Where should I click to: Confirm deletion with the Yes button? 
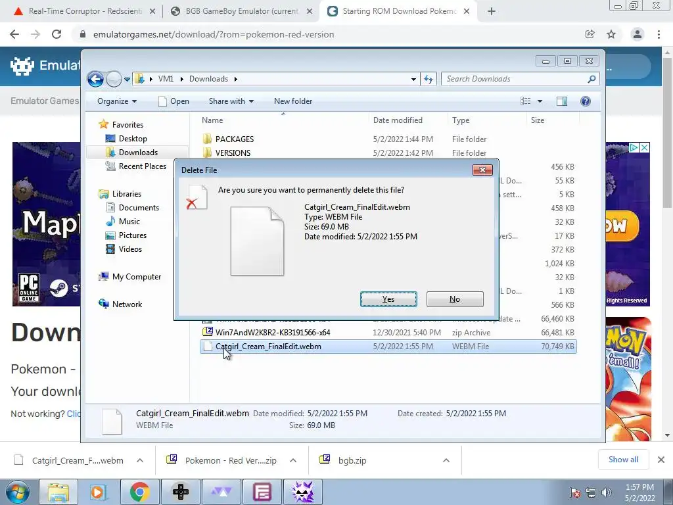coord(388,299)
